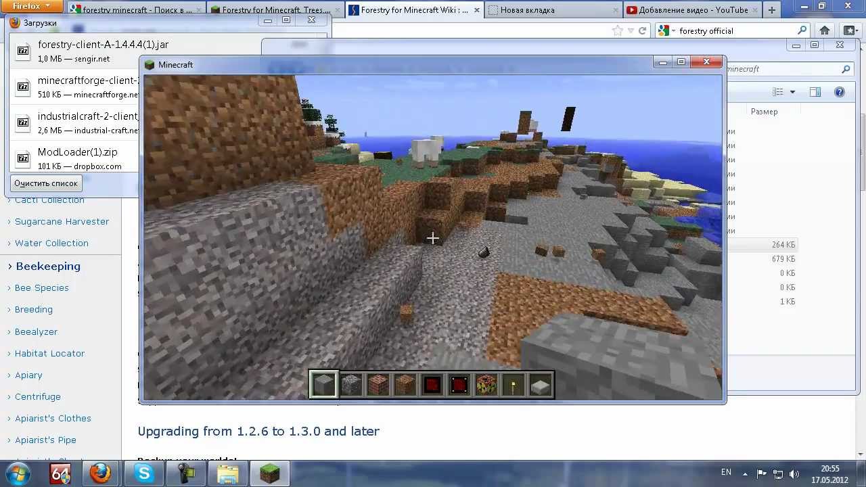866x487 pixels.
Task: Click Explorer change view icon
Action: 778,92
